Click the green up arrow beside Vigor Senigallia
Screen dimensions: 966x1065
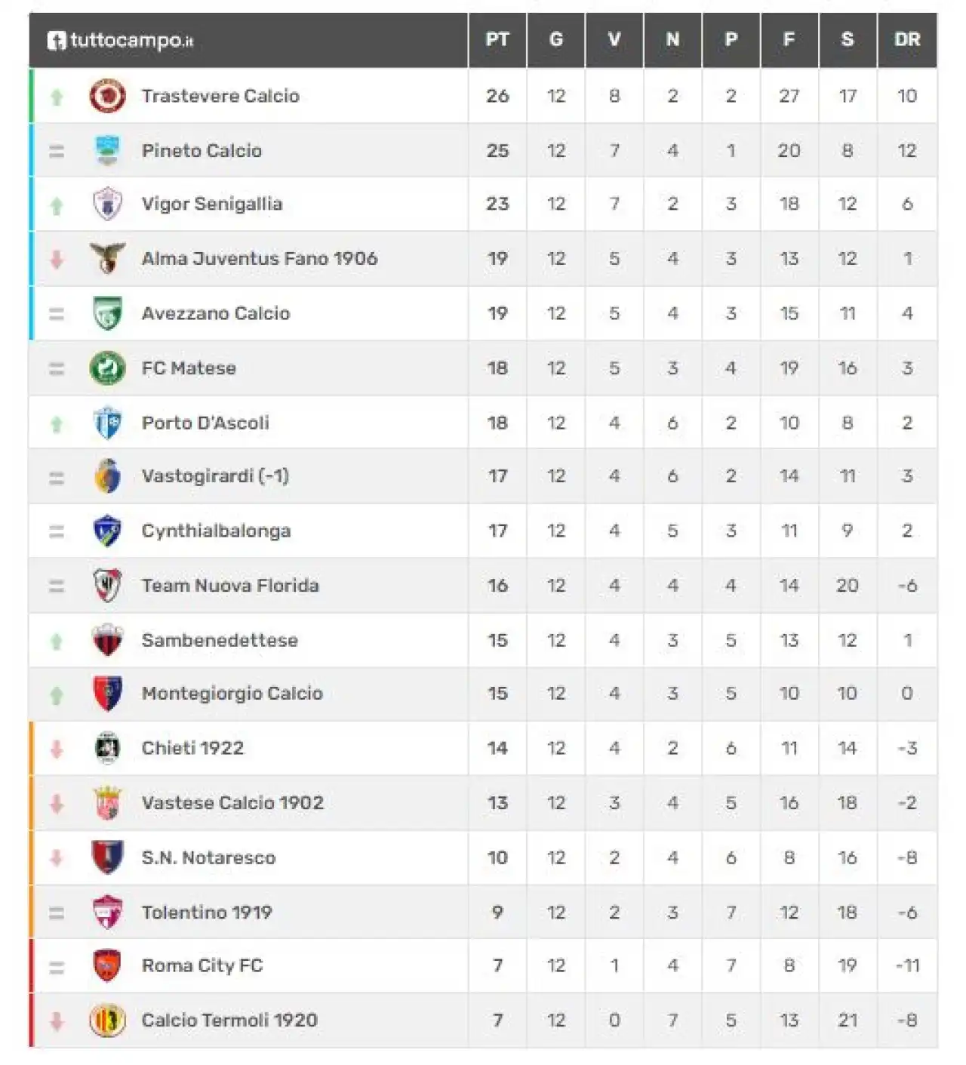point(57,205)
